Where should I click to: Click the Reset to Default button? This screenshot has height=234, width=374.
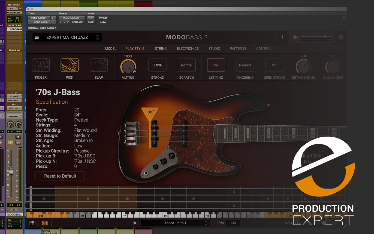pos(60,176)
